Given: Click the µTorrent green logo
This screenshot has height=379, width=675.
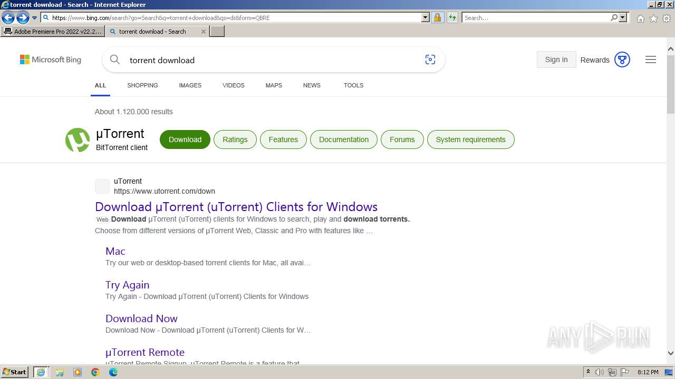Looking at the screenshot, I should [78, 140].
